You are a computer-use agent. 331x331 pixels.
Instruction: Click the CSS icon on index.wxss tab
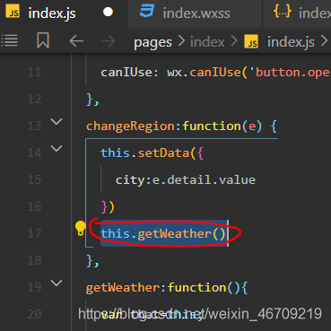pos(147,11)
